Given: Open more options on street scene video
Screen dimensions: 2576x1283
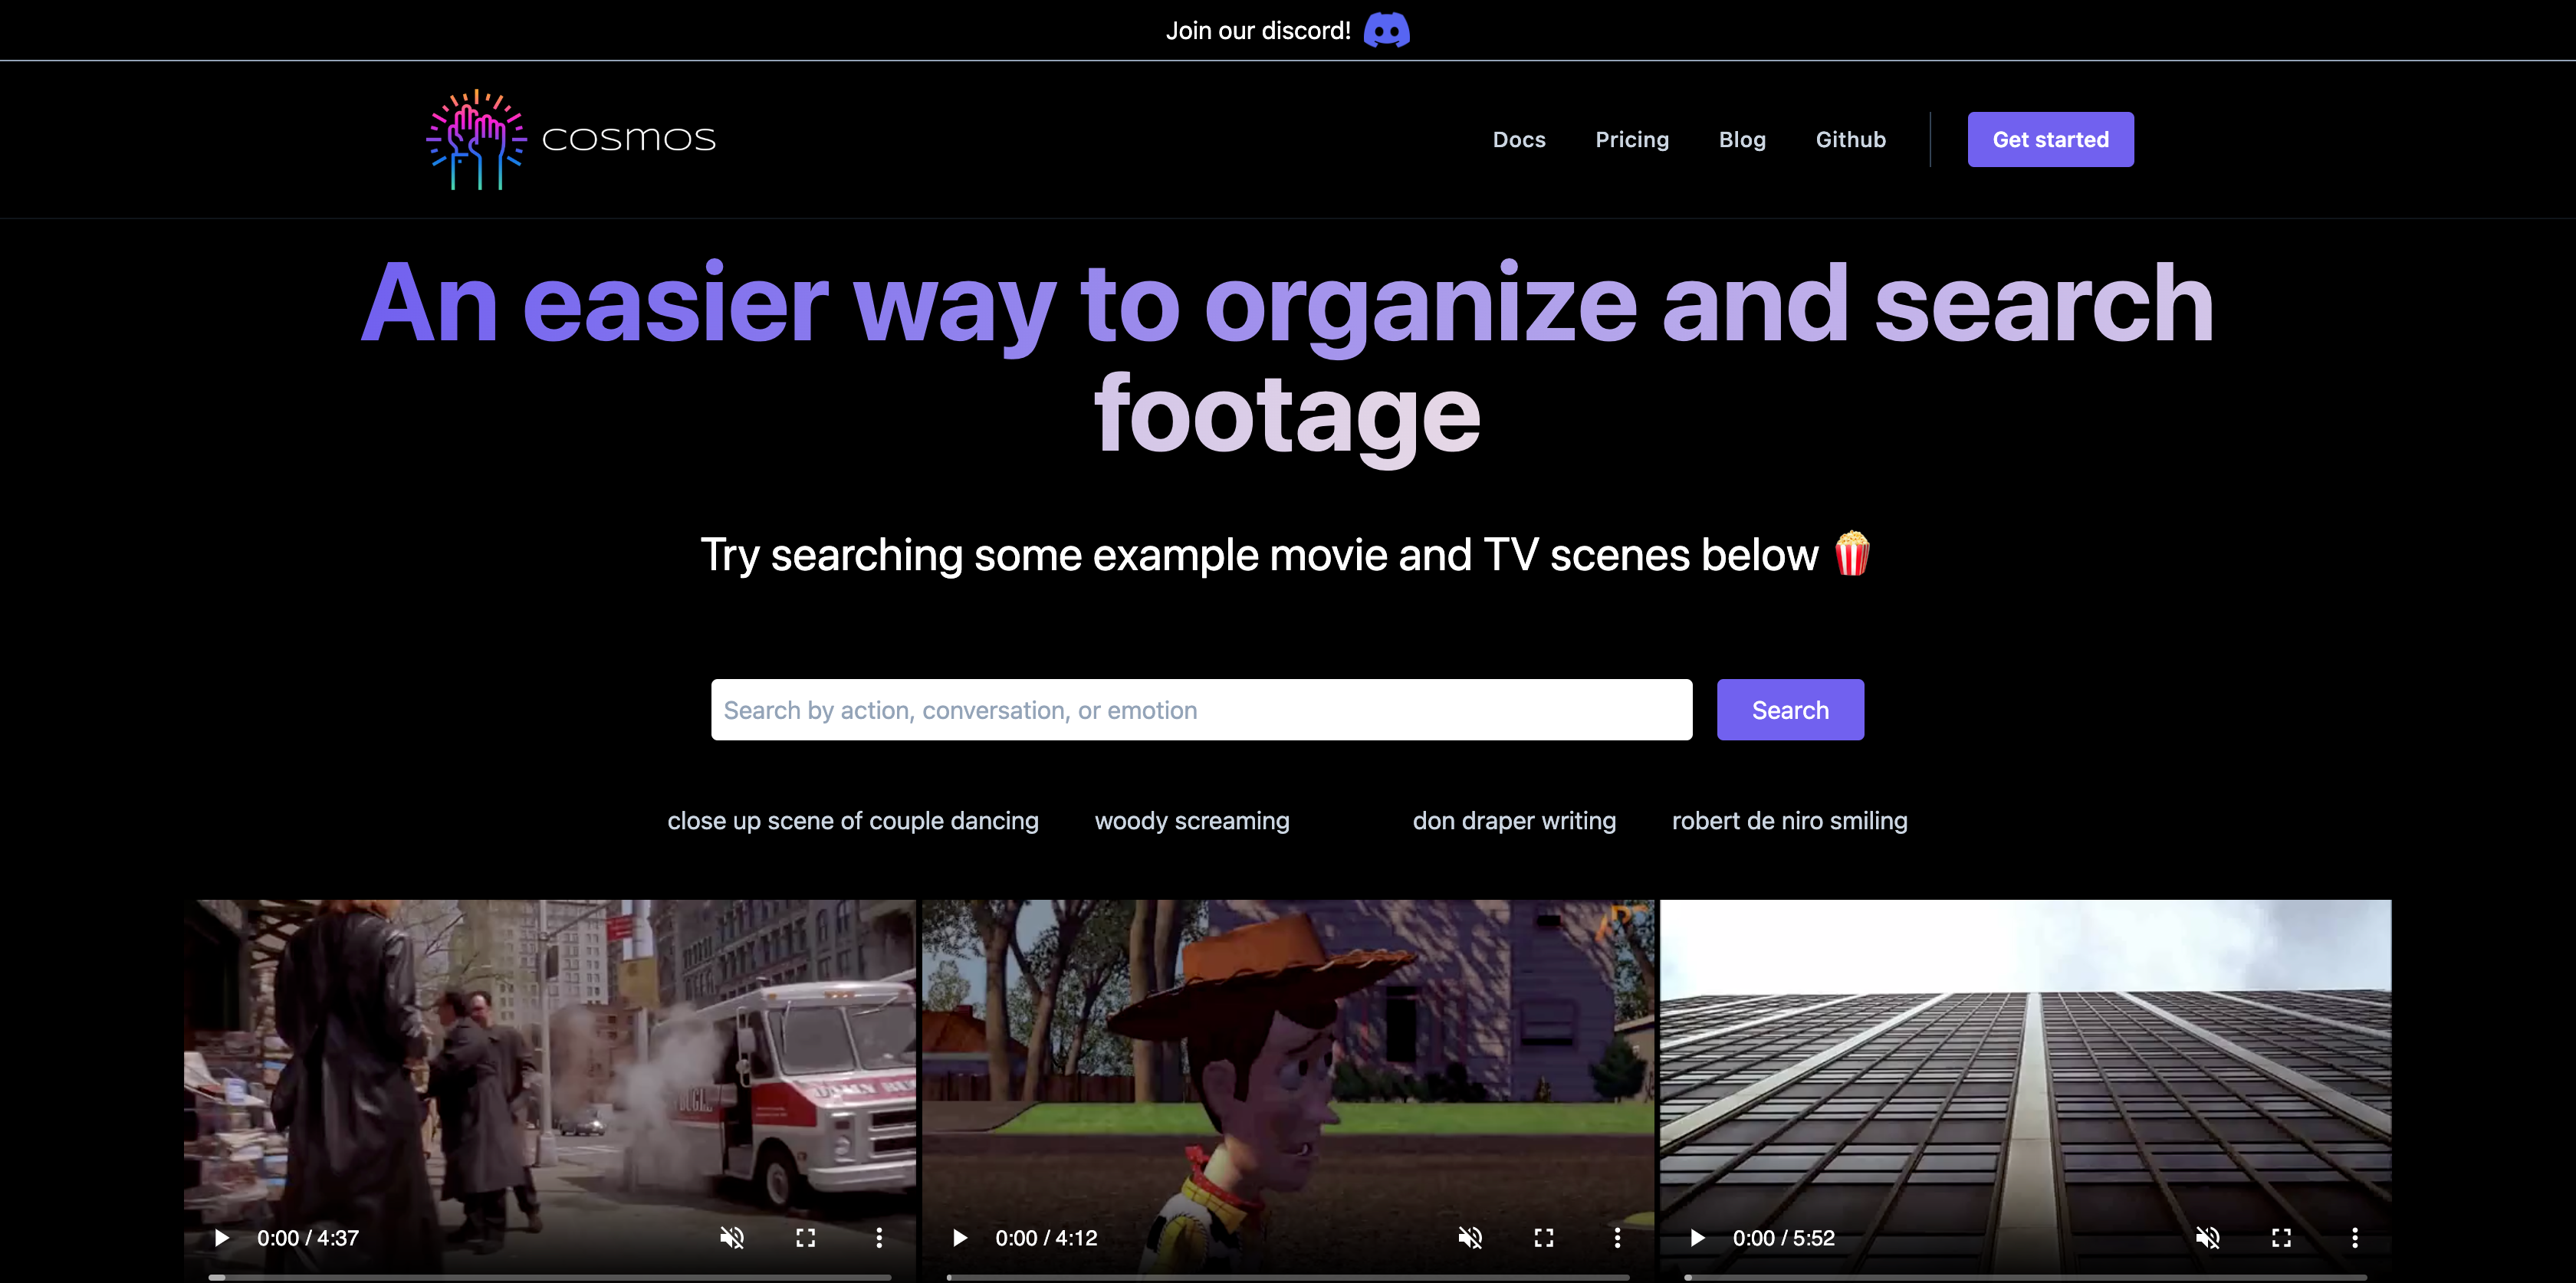Looking at the screenshot, I should (x=879, y=1238).
